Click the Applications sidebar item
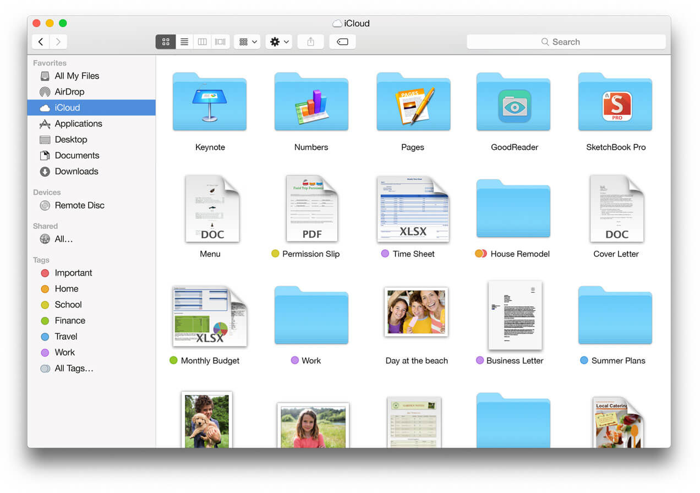The width and height of the screenshot is (700, 493). [78, 124]
